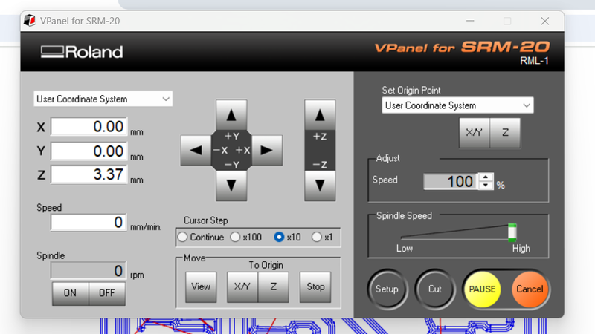This screenshot has height=334, width=595.
Task: Open Set Origin Point coordinate dropdown
Action: coord(457,105)
